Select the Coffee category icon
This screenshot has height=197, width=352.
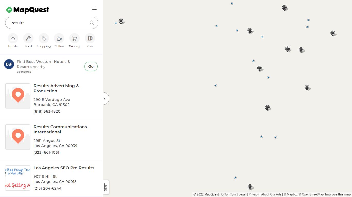(59, 38)
